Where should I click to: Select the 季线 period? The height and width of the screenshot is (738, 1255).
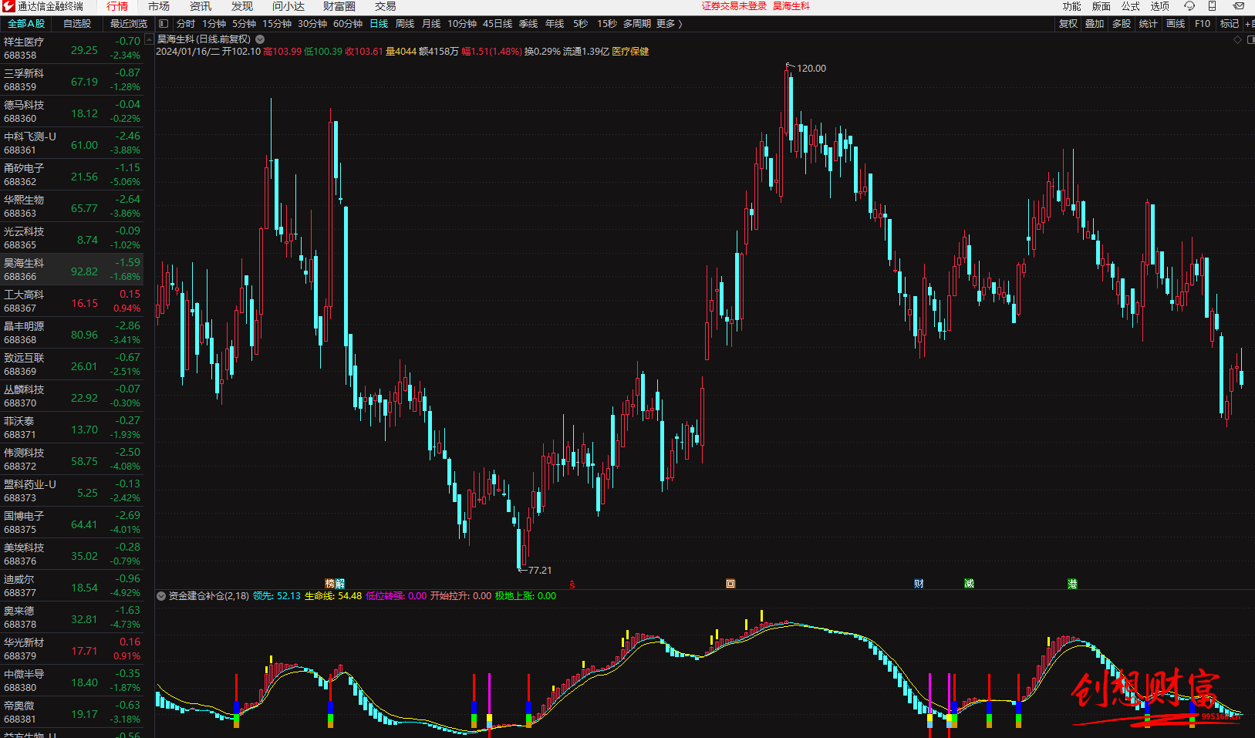click(528, 24)
